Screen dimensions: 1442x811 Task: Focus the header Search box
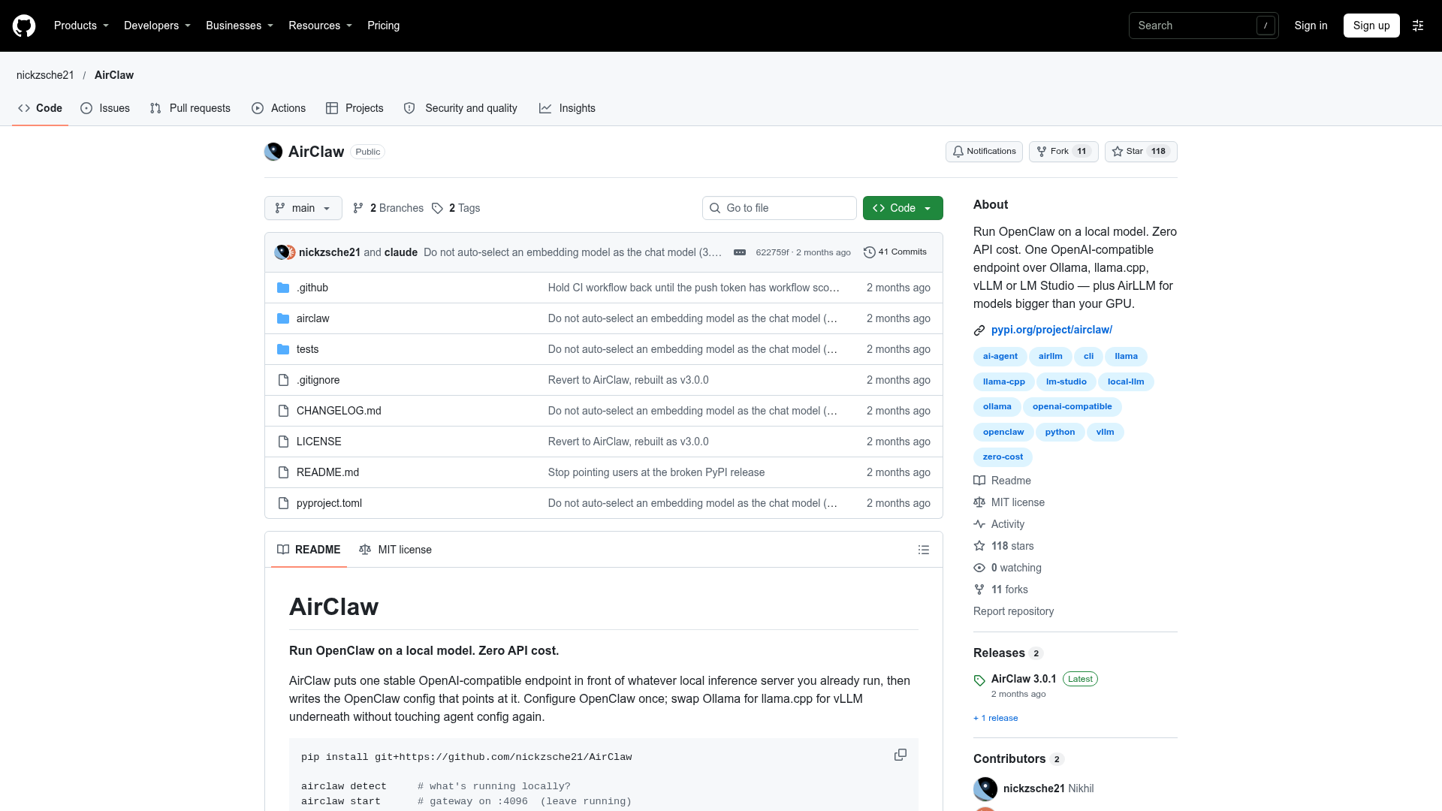[x=1204, y=26]
